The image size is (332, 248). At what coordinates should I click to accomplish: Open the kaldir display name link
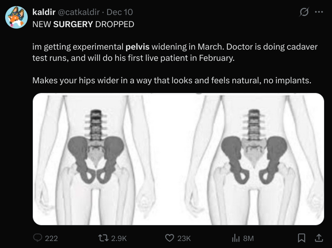(43, 12)
